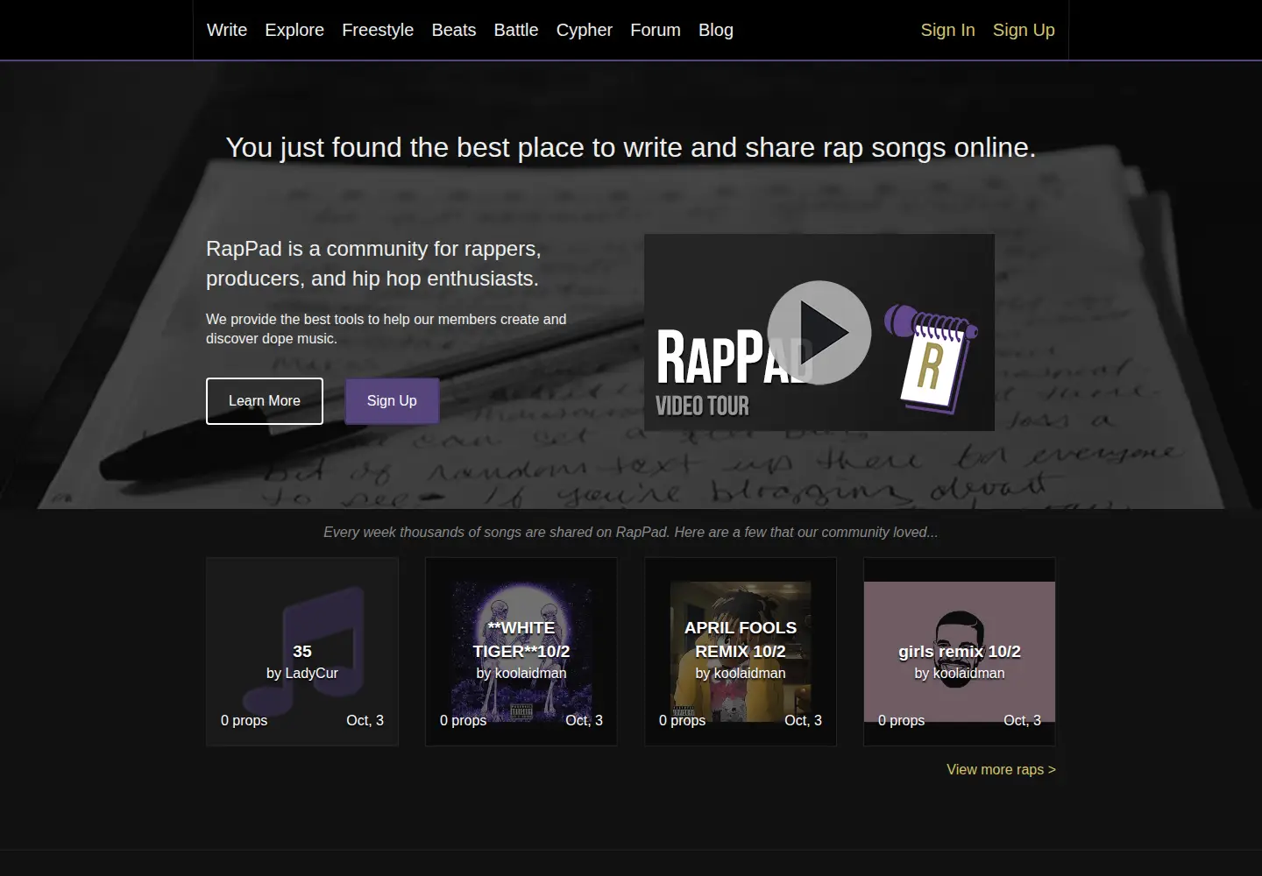Click View more raps link
This screenshot has width=1262, height=876.
click(1001, 769)
